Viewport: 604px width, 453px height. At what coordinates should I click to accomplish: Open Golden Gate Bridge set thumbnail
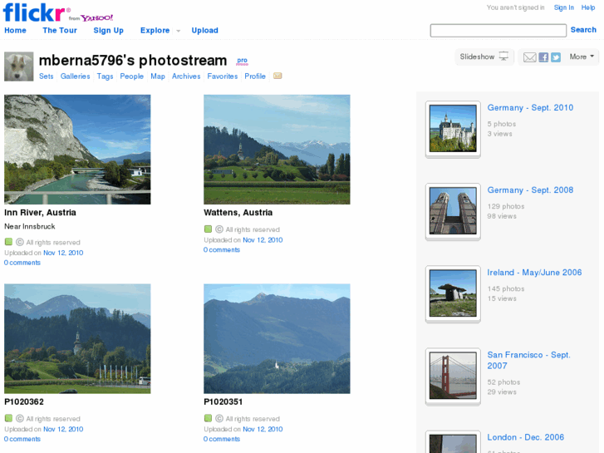453,376
